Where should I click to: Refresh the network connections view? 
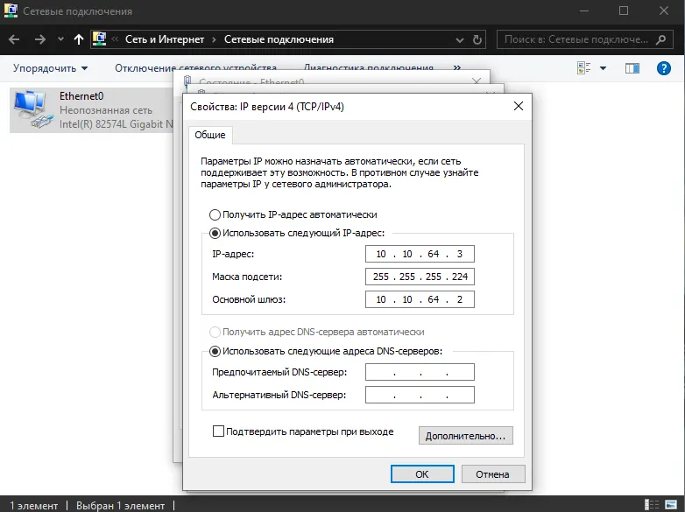tap(477, 39)
